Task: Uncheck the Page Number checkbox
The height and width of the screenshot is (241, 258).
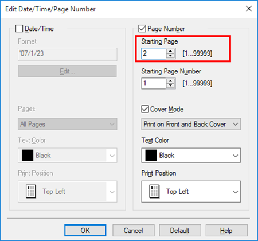Action: point(142,29)
